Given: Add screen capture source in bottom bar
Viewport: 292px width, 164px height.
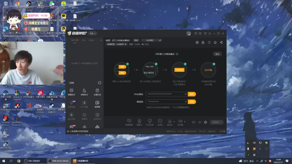Looking at the screenshot, I should click(x=129, y=122).
